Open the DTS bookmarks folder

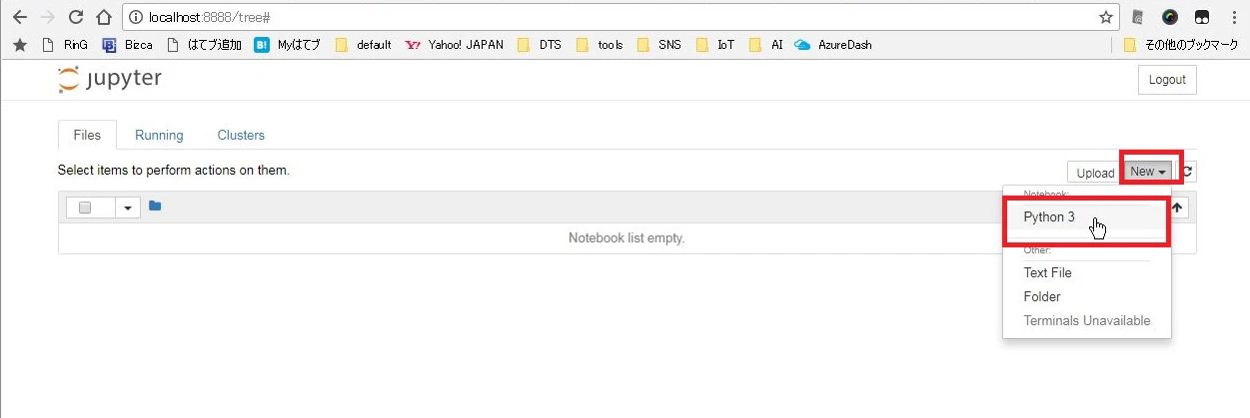[541, 45]
